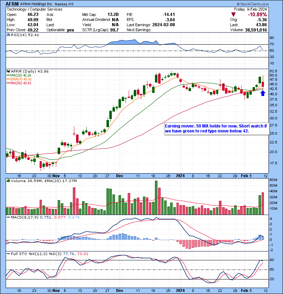Click the candlestick icon beside AFRM (Daily)
This screenshot has width=283, height=294.
tap(8, 71)
